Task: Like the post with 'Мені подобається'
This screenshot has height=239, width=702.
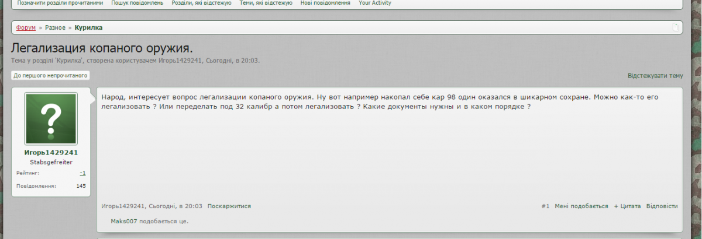Action: click(x=581, y=206)
